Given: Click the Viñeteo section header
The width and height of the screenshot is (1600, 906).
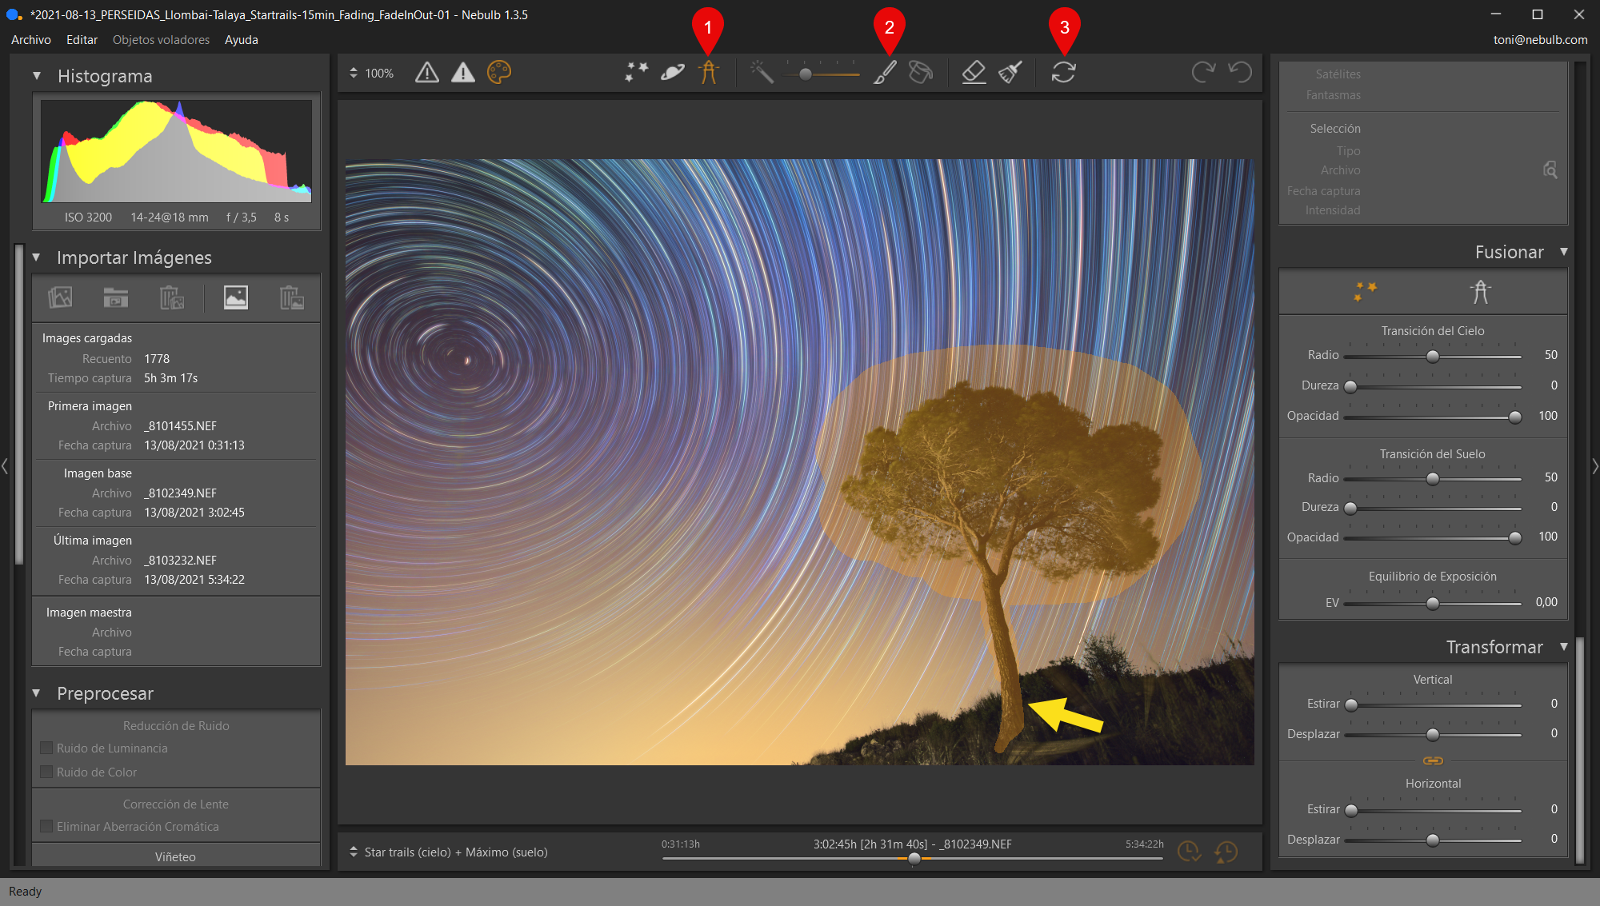Looking at the screenshot, I should [175, 856].
